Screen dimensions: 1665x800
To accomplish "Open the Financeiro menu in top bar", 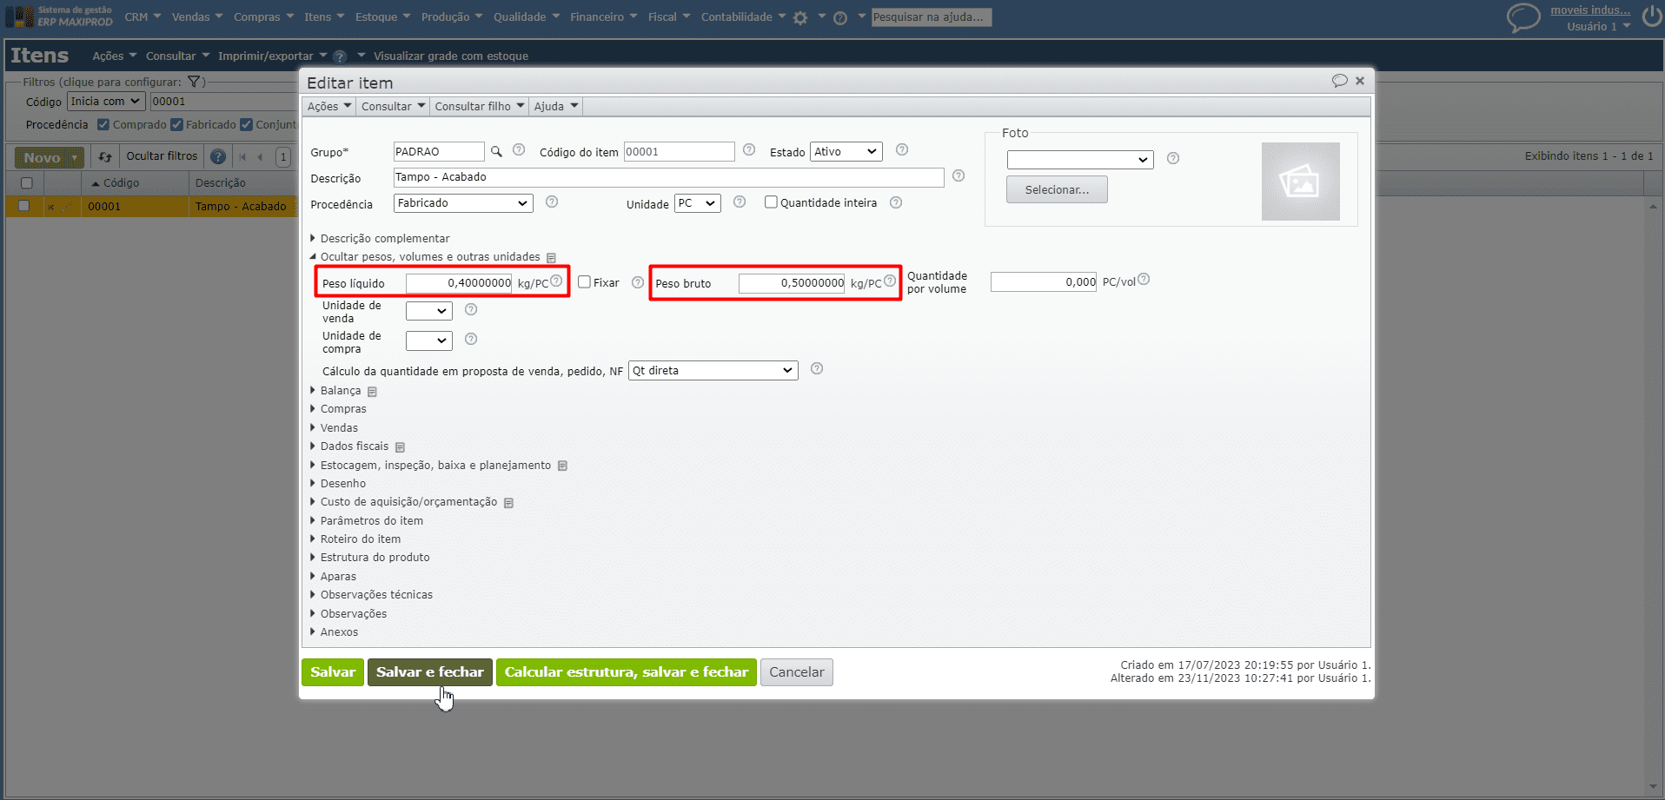I will [x=604, y=17].
